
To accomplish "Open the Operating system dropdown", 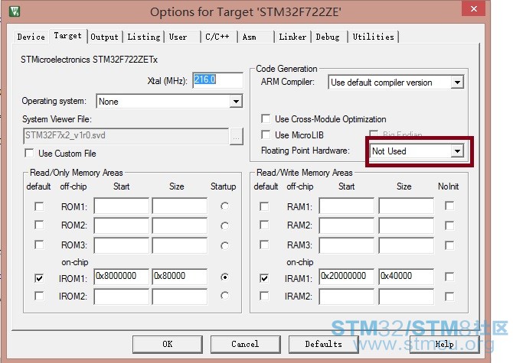I will click(236, 102).
